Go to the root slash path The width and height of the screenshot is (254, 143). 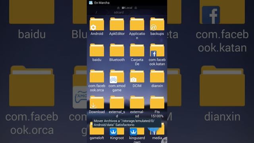tap(96, 12)
